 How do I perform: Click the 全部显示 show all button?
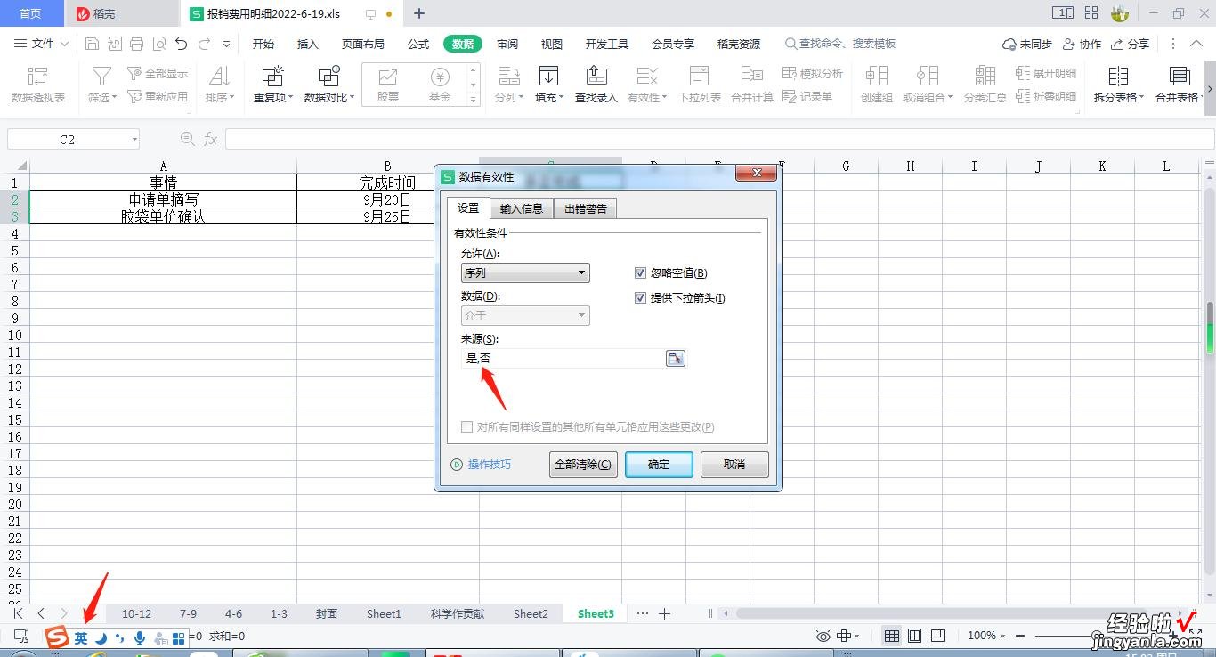[x=158, y=73]
